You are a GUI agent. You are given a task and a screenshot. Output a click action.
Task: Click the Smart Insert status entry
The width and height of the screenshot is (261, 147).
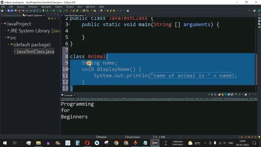(x=133, y=137)
